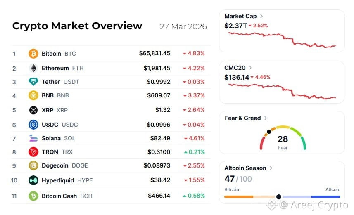Open the yellow BNB coin icon
This screenshot has height=215, width=354.
[33, 95]
